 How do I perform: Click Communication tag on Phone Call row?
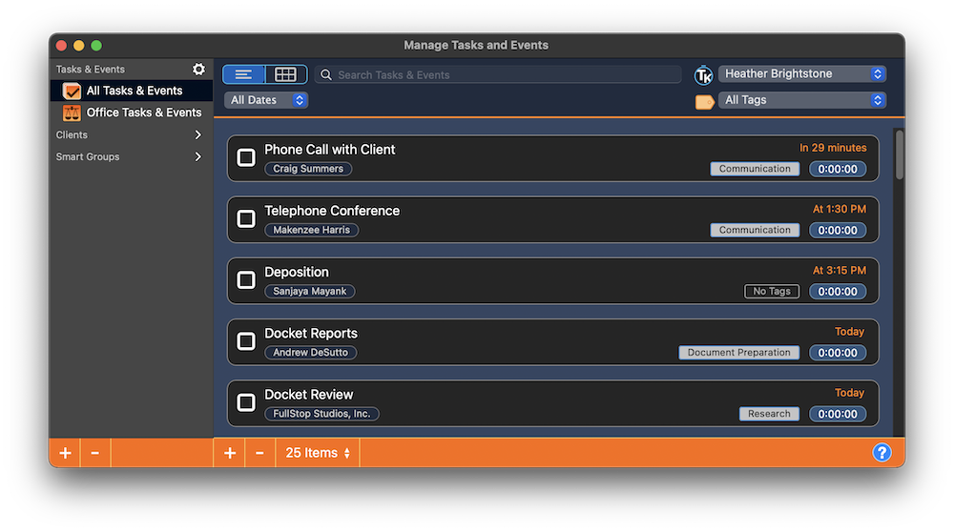tap(755, 169)
